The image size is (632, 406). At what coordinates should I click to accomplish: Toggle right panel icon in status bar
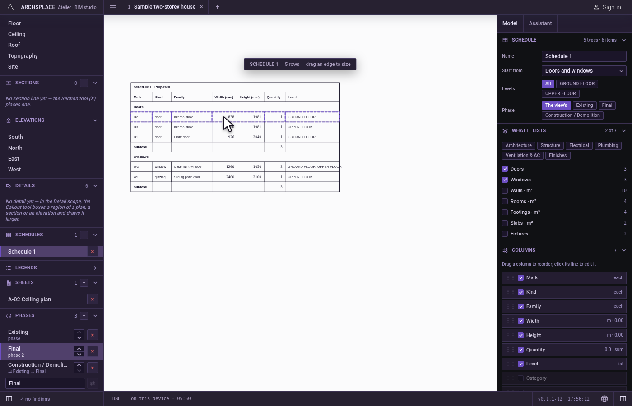click(623, 399)
